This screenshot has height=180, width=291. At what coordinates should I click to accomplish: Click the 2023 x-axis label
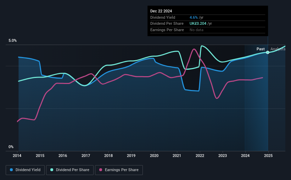pyautogui.click(x=223, y=156)
